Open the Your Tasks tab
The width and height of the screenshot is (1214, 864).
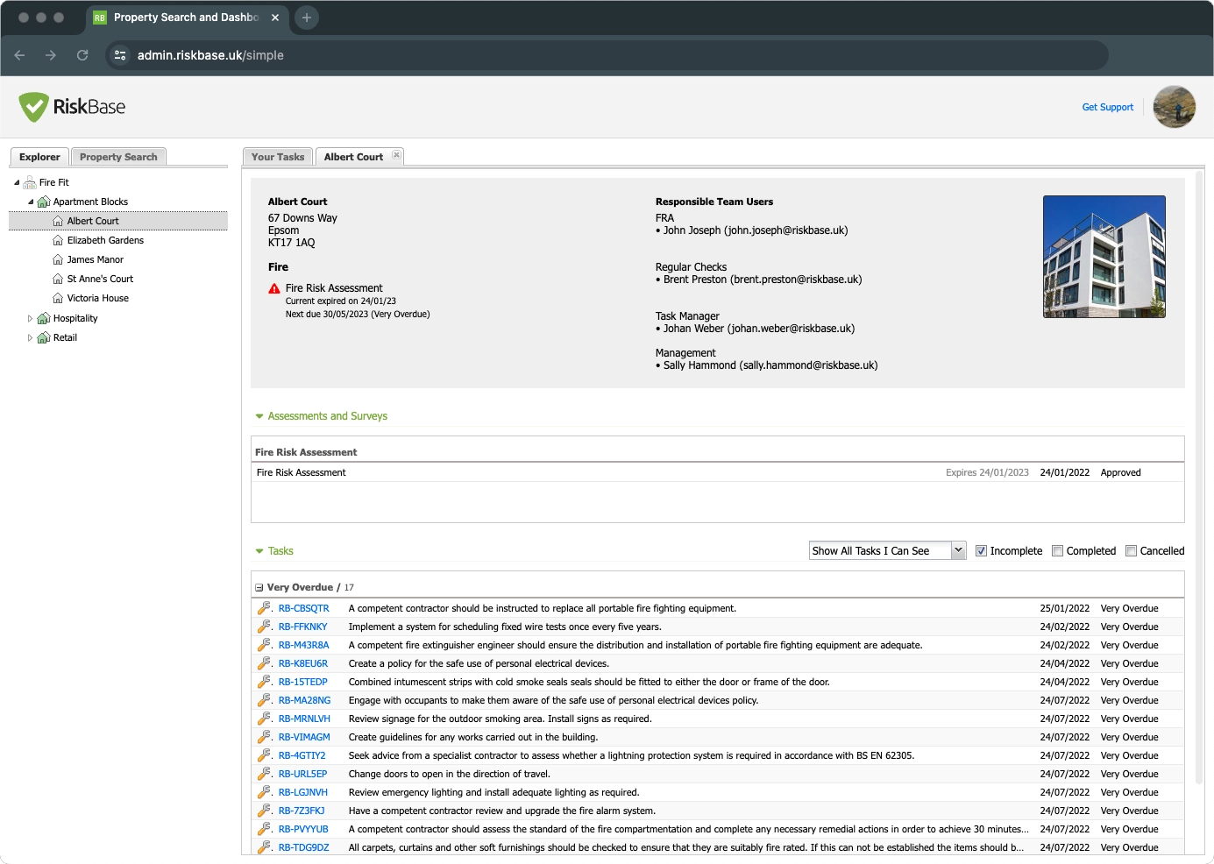point(278,157)
